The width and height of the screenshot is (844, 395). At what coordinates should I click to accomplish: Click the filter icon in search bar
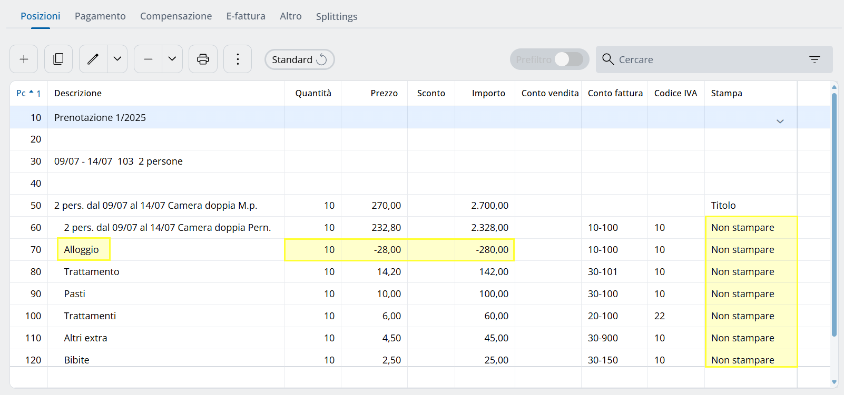click(x=814, y=59)
